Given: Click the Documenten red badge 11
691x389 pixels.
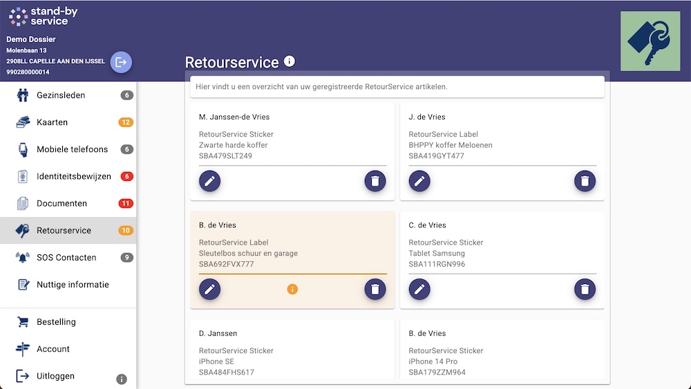Looking at the screenshot, I should pos(126,204).
